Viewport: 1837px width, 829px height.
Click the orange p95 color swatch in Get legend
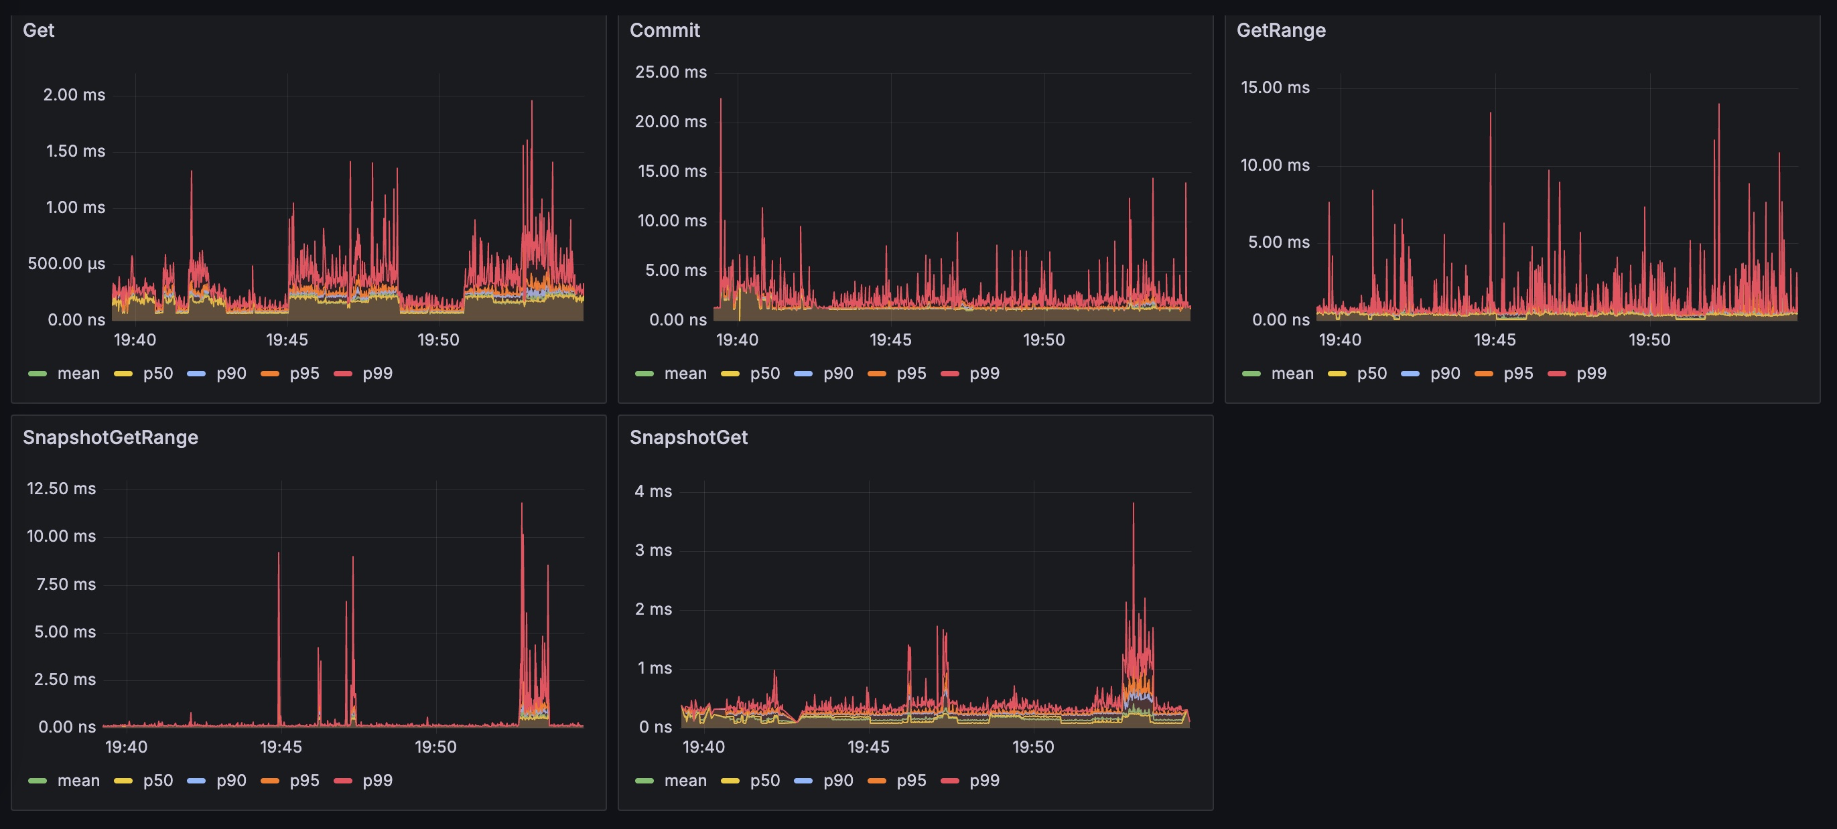[269, 374]
